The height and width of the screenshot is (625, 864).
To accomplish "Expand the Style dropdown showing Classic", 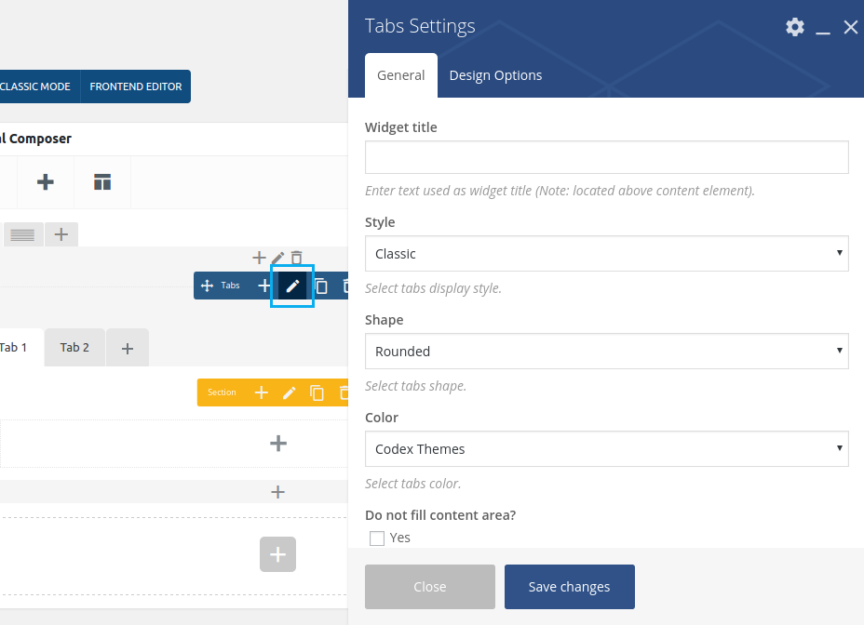I will click(x=606, y=253).
